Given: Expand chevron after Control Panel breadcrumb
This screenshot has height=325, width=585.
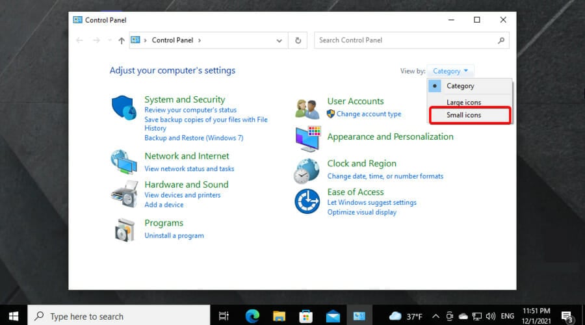Looking at the screenshot, I should [200, 40].
